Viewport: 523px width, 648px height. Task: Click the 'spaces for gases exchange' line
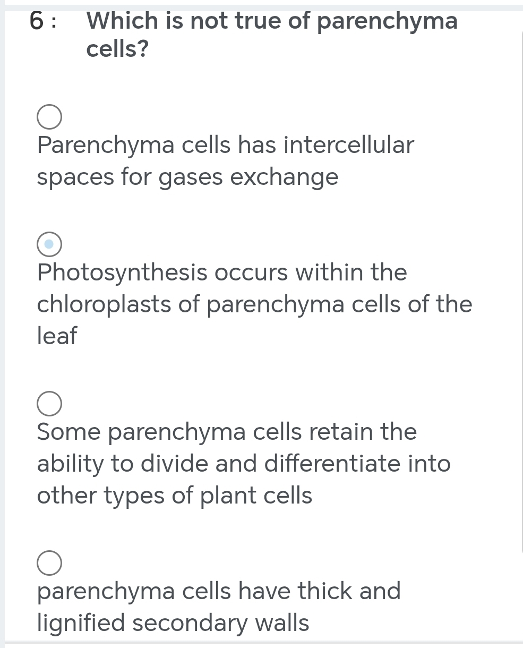coord(187,177)
